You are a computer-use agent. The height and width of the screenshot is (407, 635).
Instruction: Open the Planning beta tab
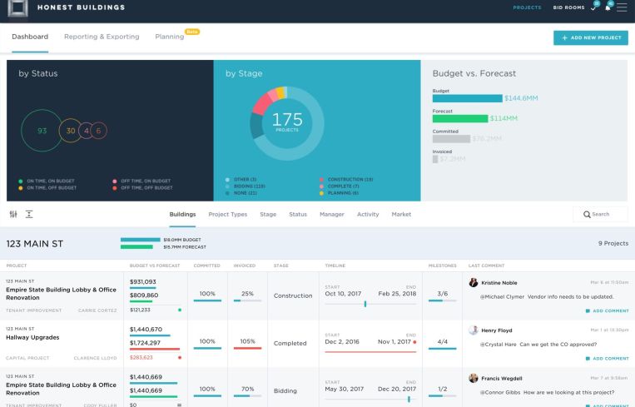click(170, 37)
